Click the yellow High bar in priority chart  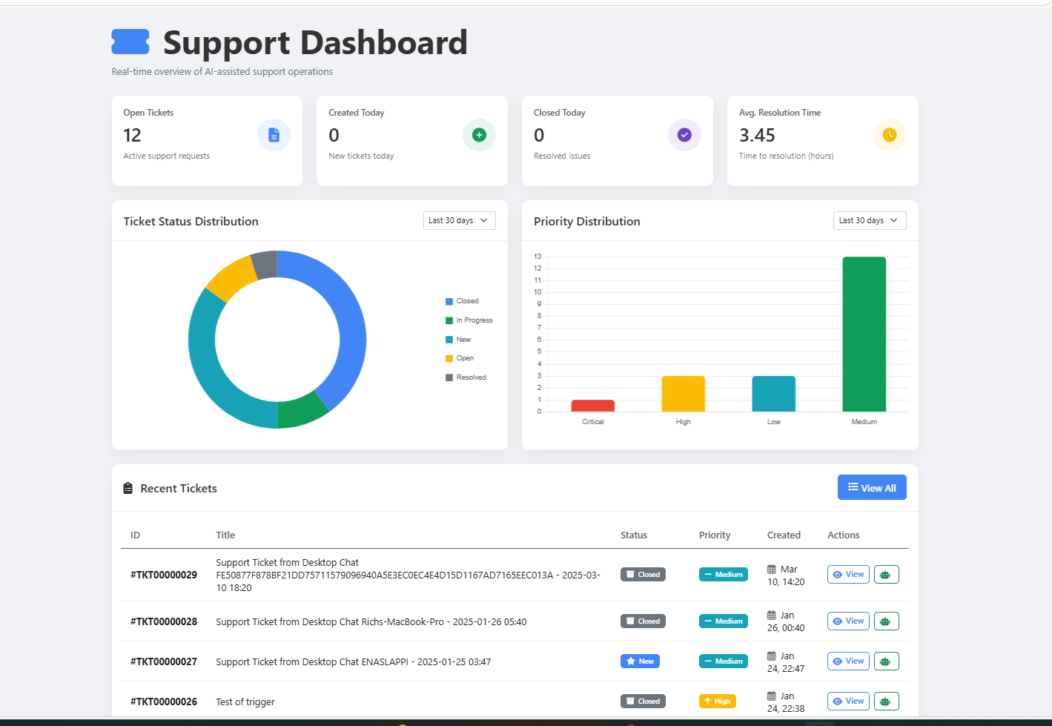point(684,394)
